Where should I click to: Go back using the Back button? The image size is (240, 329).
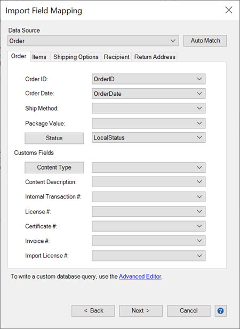(x=93, y=311)
